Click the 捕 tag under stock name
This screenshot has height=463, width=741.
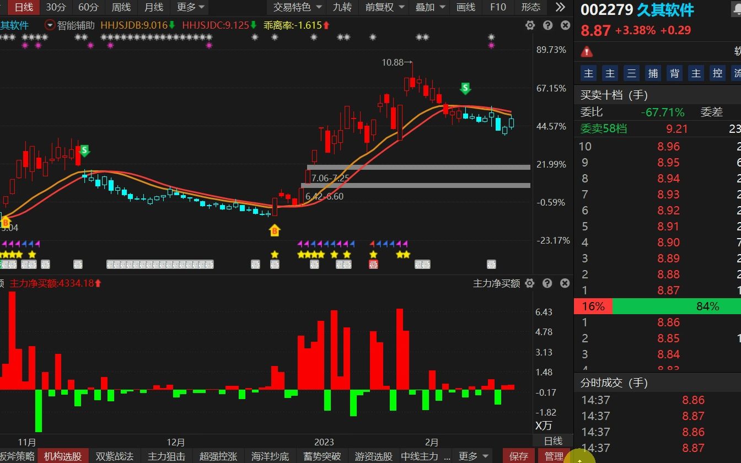pyautogui.click(x=653, y=73)
